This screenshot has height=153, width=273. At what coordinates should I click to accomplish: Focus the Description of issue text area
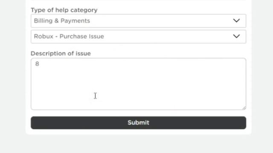138,84
